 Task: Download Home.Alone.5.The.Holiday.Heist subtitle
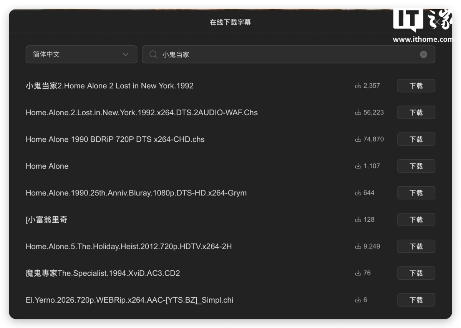416,246
